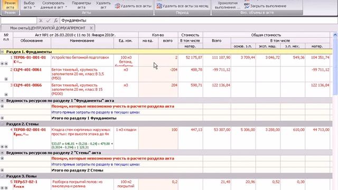Select the 'Мои сметы\ЦЕНТР\ЖИЛОЙ ДОМ\КАПРЕМОНТ' document tab
Viewport: 338px width, 190px height.
[x=48, y=28]
